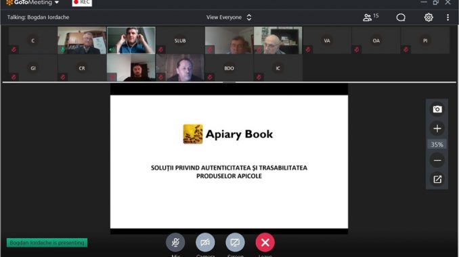
Task: Click the View Everyone up-down arrows
Action: pyautogui.click(x=249, y=18)
